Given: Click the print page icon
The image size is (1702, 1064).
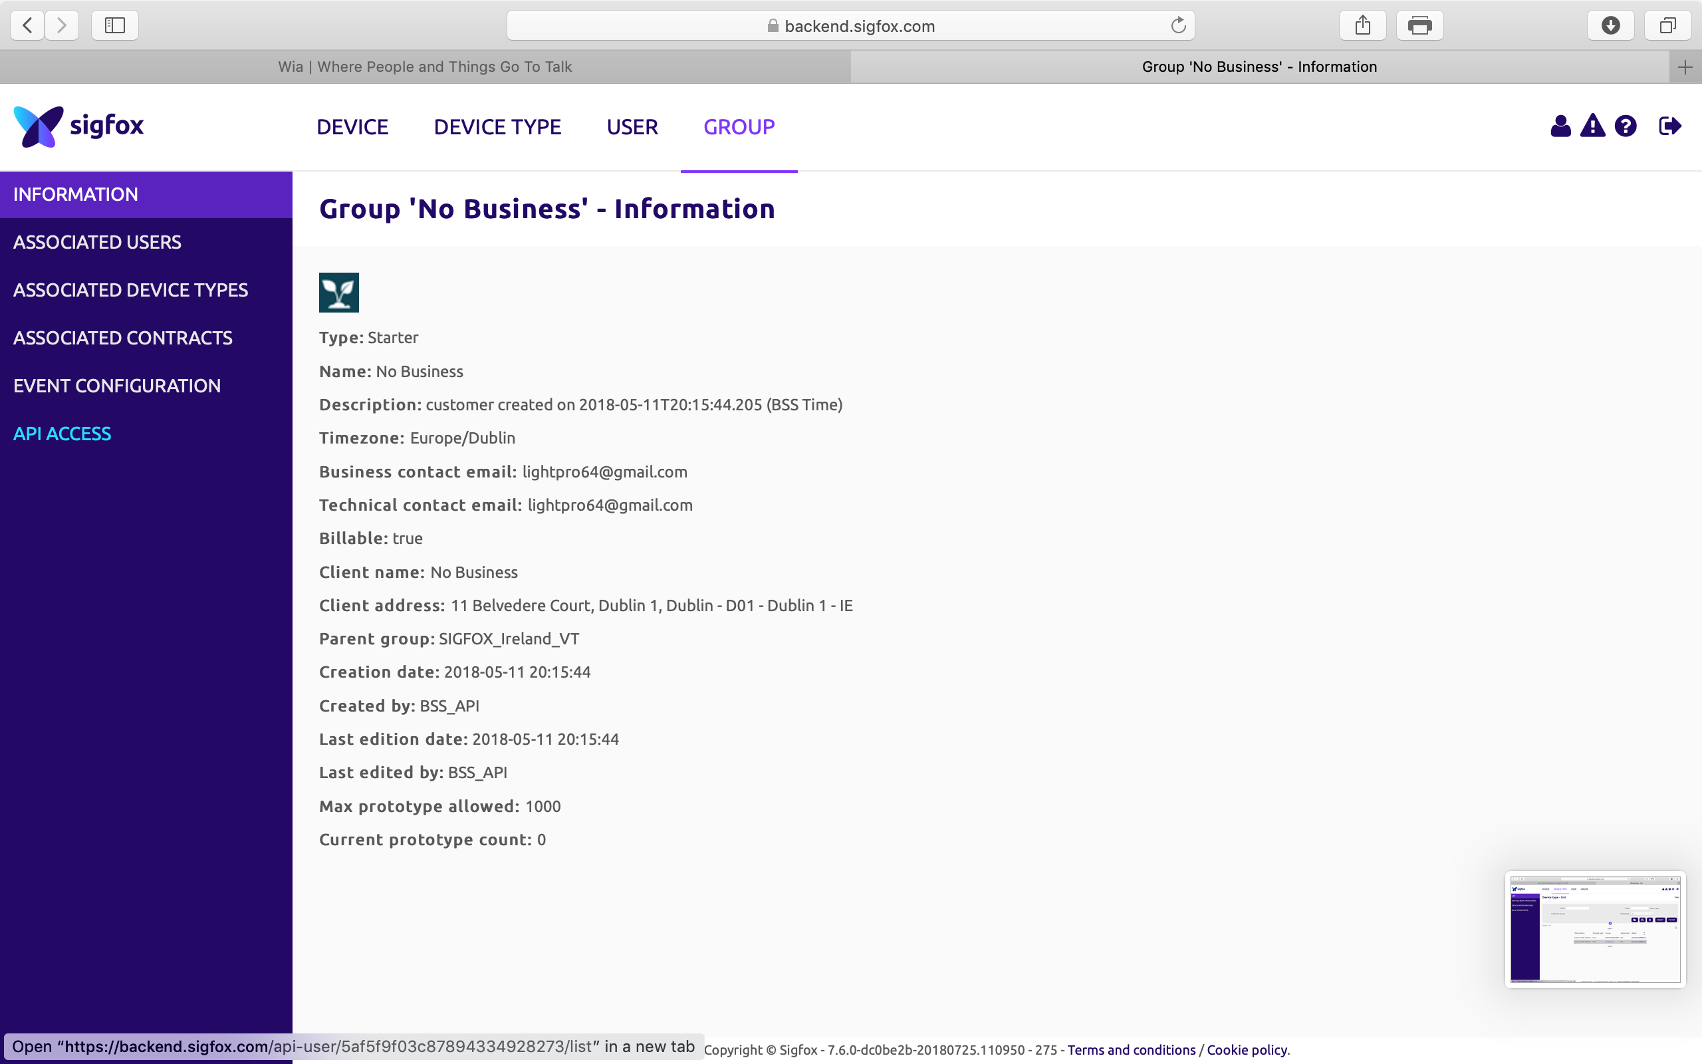Looking at the screenshot, I should pos(1419,26).
